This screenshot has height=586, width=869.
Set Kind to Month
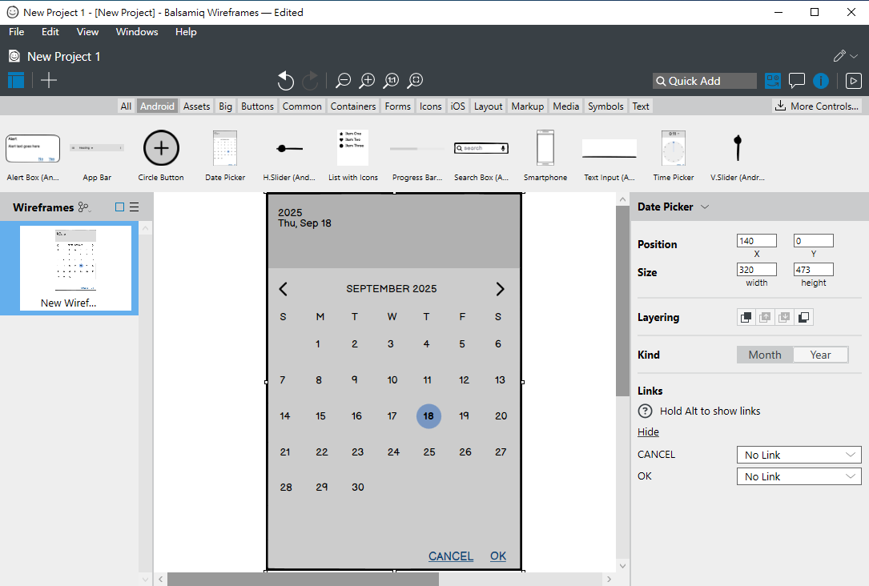(765, 355)
